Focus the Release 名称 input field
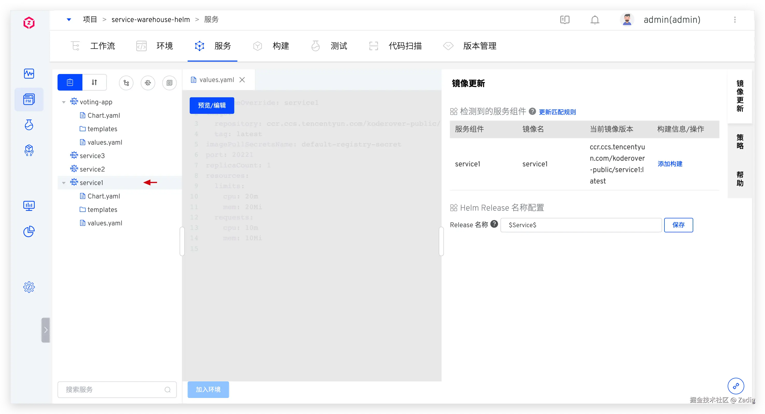This screenshot has height=414, width=765. (581, 225)
